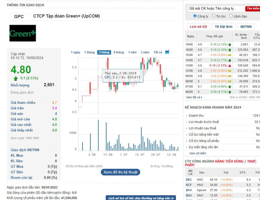260x200 pixels.
Task: Switch chart range to 1 năm
Action: pos(132,52)
